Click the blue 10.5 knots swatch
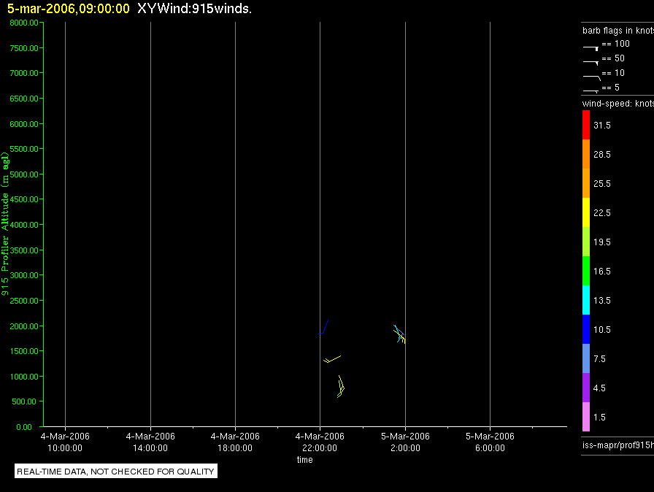Screen dimensions: 654x492 point(586,329)
